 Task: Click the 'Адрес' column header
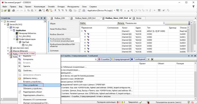click(x=138, y=28)
